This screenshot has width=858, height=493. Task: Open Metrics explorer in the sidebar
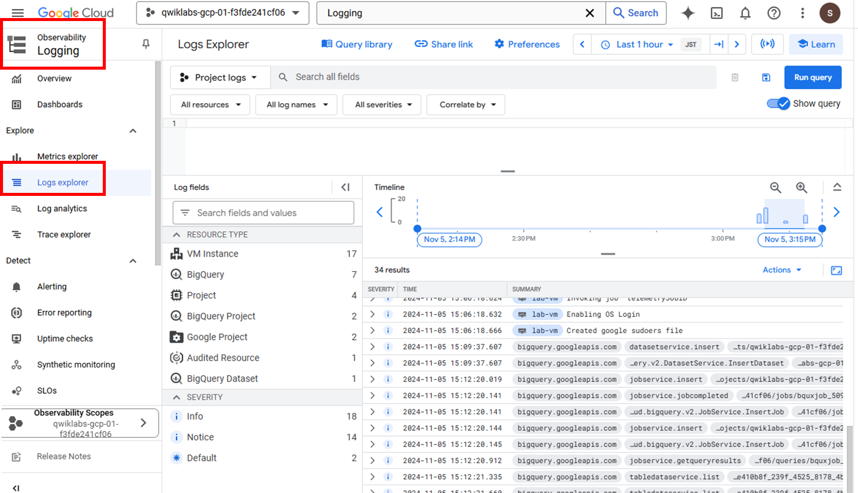click(x=67, y=156)
